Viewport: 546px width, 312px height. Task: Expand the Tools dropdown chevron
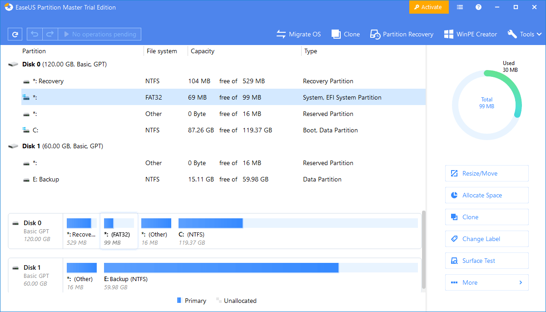[539, 34]
